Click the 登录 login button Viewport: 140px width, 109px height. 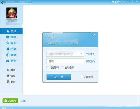click(x=59, y=77)
